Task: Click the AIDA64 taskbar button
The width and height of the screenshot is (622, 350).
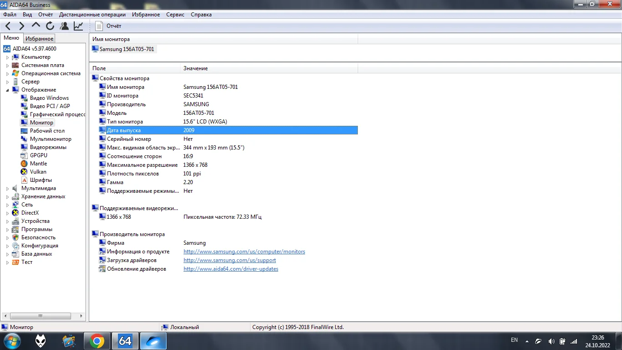Action: 125,340
